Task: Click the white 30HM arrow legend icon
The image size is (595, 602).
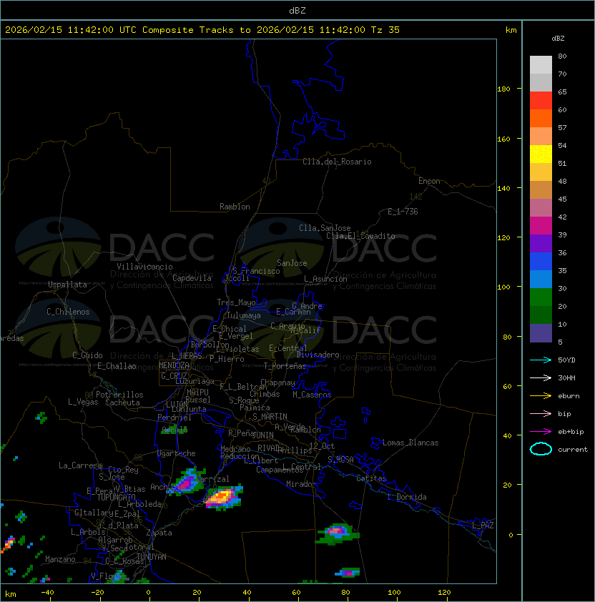Action: pyautogui.click(x=541, y=378)
